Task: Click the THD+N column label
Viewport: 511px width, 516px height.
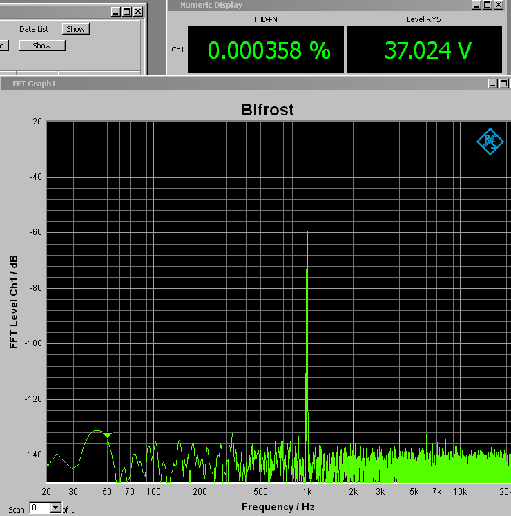Action: pos(265,19)
